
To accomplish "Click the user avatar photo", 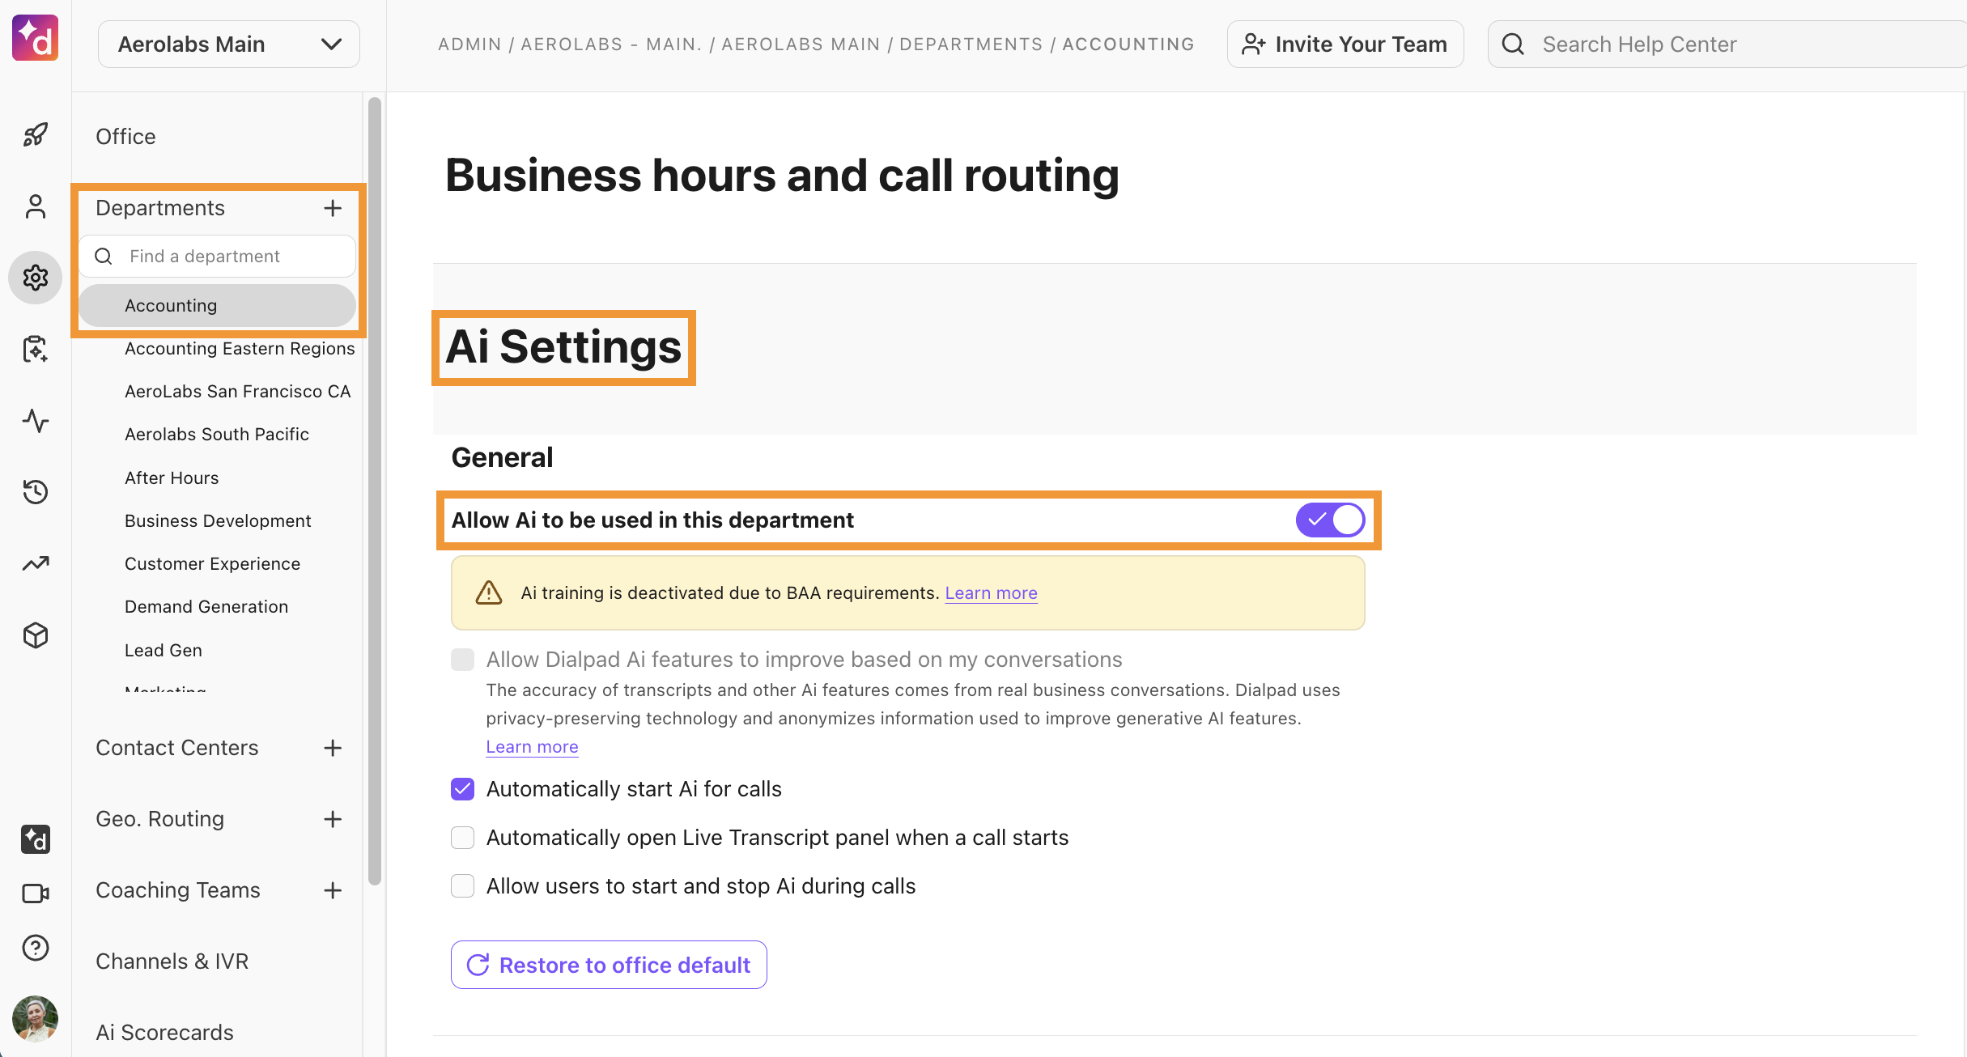I will tap(35, 1018).
